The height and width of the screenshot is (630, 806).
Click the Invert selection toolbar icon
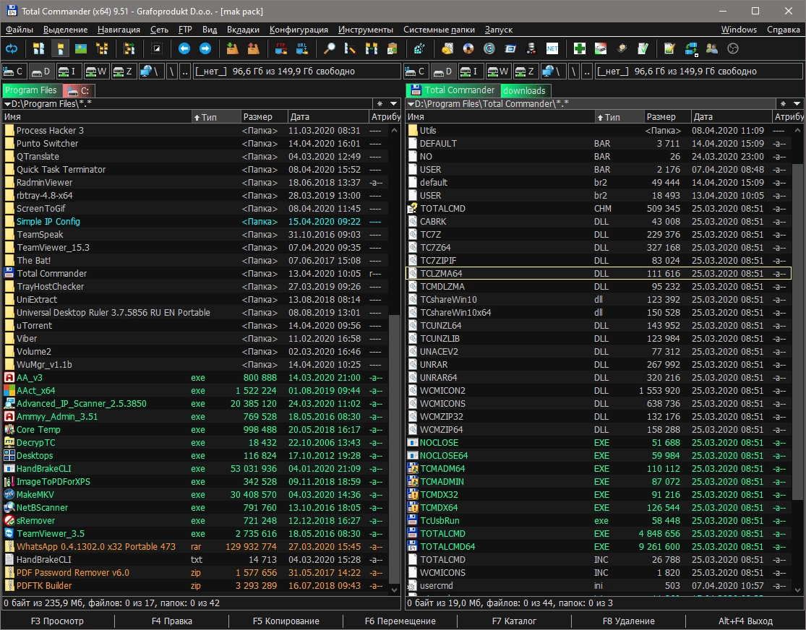(x=157, y=49)
